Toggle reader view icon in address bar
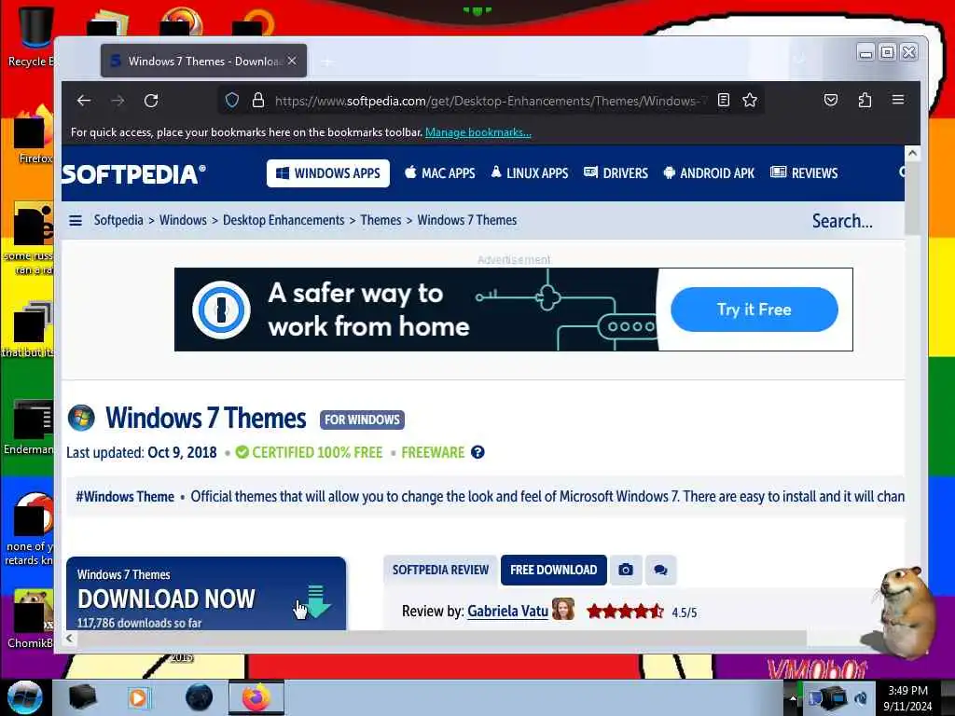The image size is (955, 716). (724, 101)
